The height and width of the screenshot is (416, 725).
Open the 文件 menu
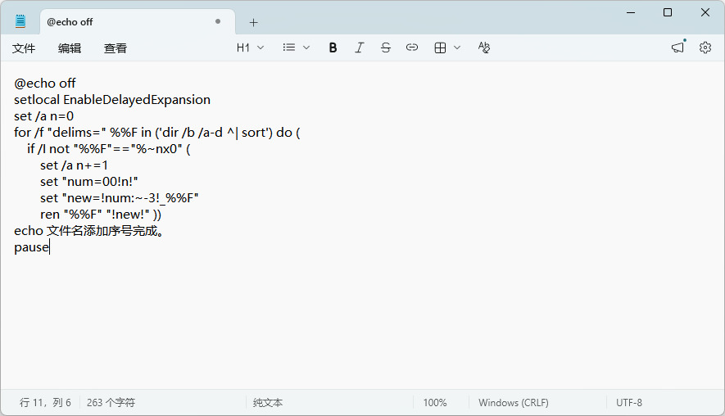(x=24, y=48)
